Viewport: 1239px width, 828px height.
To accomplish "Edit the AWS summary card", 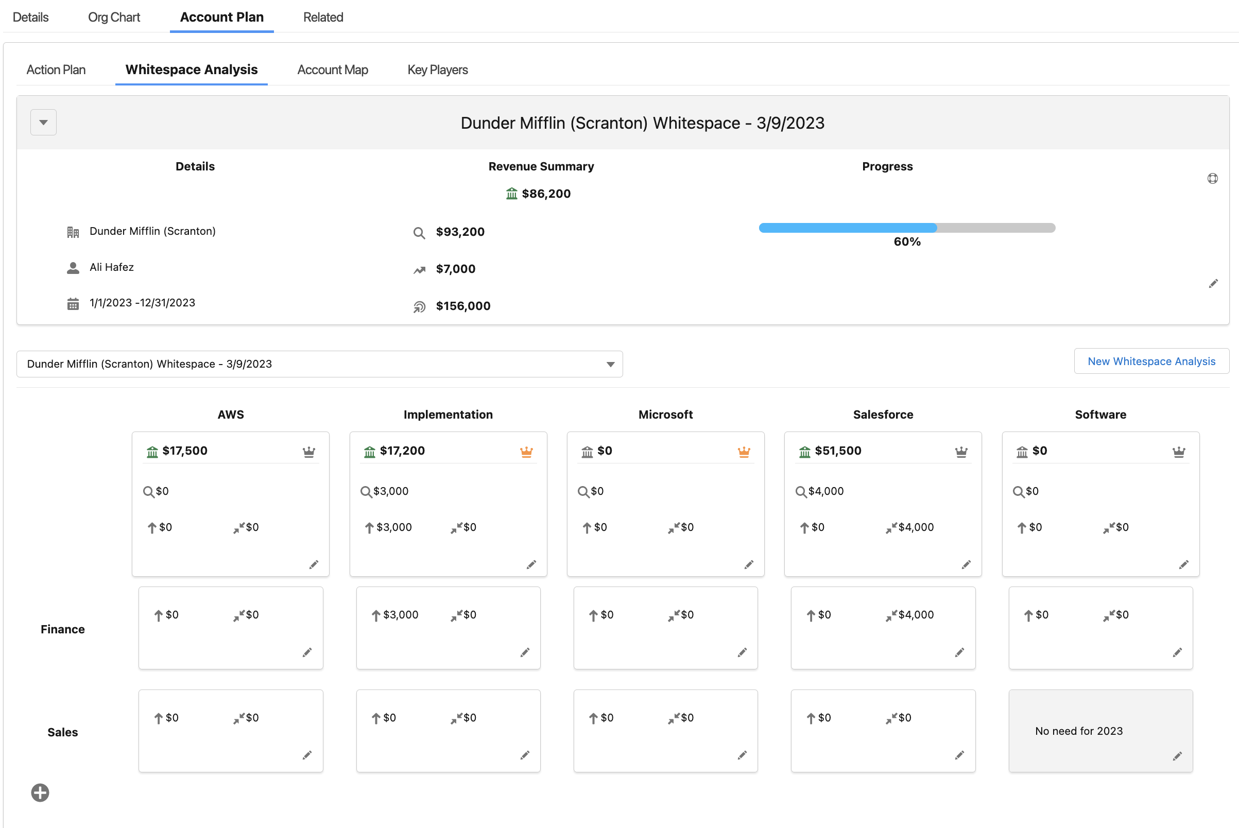I will [x=314, y=564].
